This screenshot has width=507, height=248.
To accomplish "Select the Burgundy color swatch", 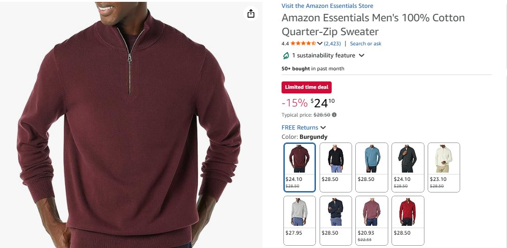I will [x=299, y=167].
